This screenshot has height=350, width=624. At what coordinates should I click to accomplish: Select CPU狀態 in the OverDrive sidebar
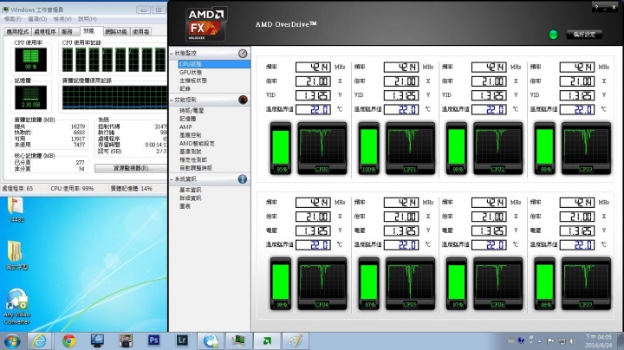(214, 64)
